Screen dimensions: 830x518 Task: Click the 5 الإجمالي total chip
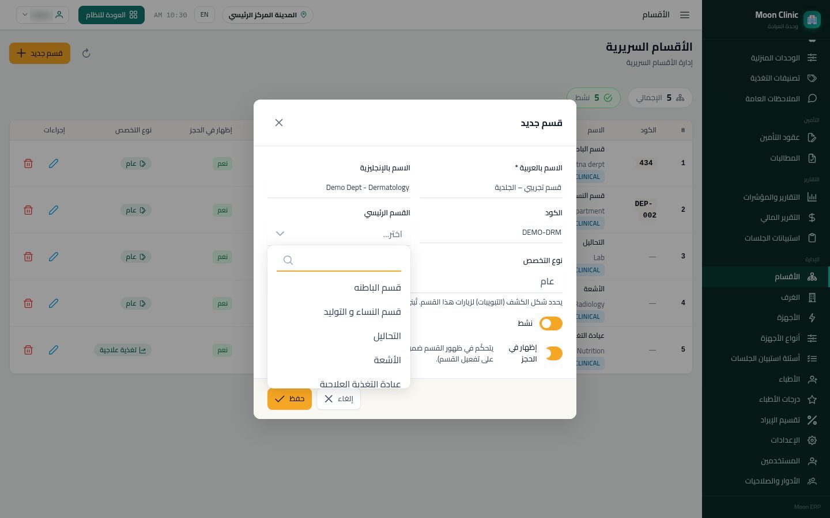tap(660, 98)
